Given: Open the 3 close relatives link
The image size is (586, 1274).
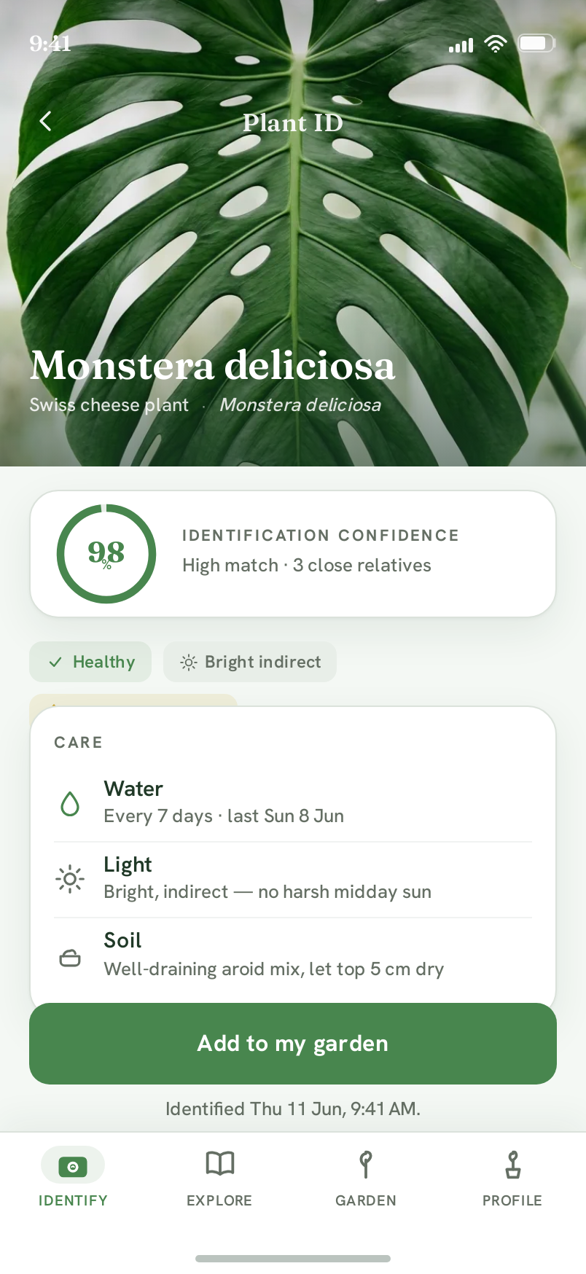Looking at the screenshot, I should tap(362, 565).
